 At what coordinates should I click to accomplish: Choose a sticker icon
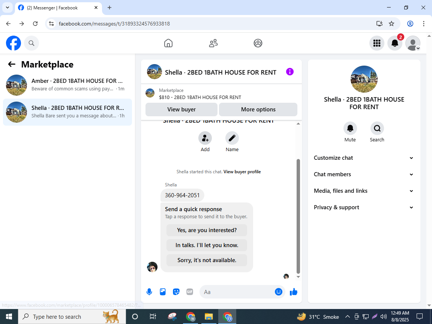click(176, 292)
